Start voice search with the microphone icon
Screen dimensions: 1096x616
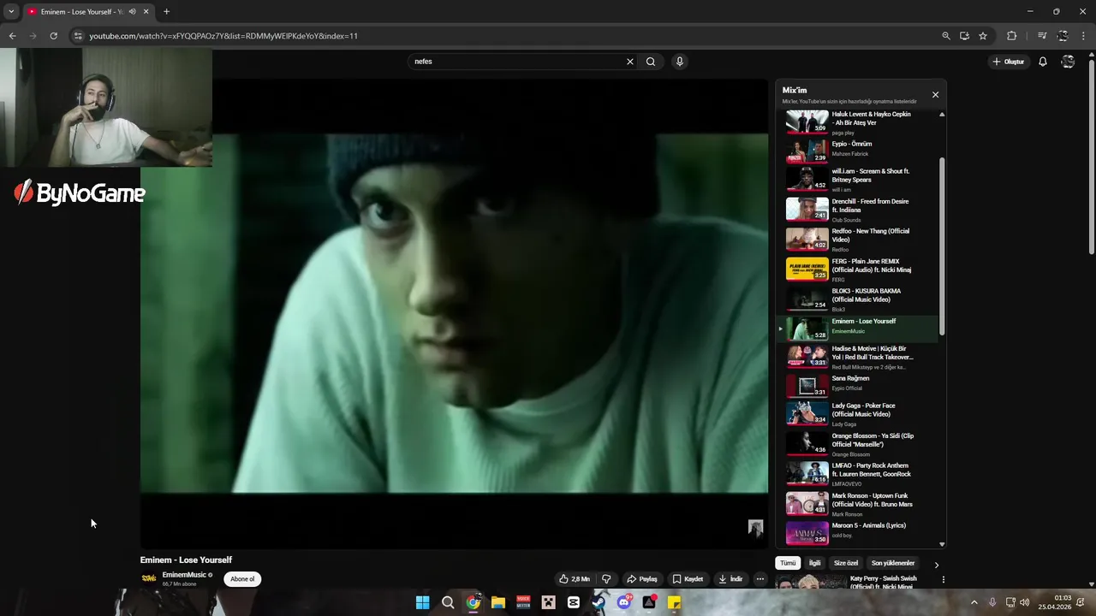click(680, 62)
